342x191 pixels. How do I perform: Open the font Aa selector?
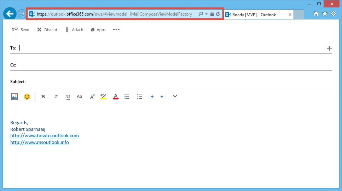79,96
